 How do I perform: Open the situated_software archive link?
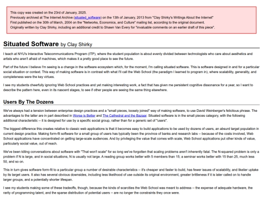88,18
